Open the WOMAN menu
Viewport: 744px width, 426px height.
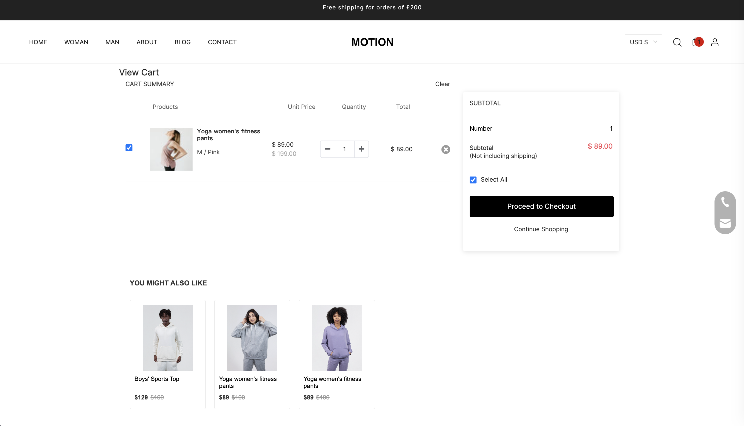[x=76, y=42]
